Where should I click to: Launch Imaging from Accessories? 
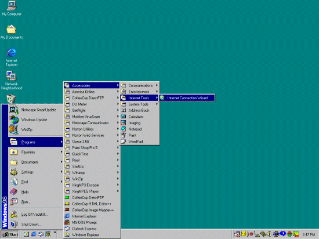[x=140, y=123]
